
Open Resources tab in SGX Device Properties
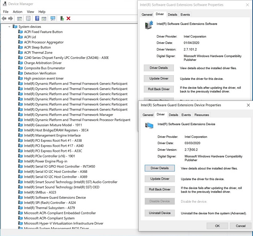202,115
